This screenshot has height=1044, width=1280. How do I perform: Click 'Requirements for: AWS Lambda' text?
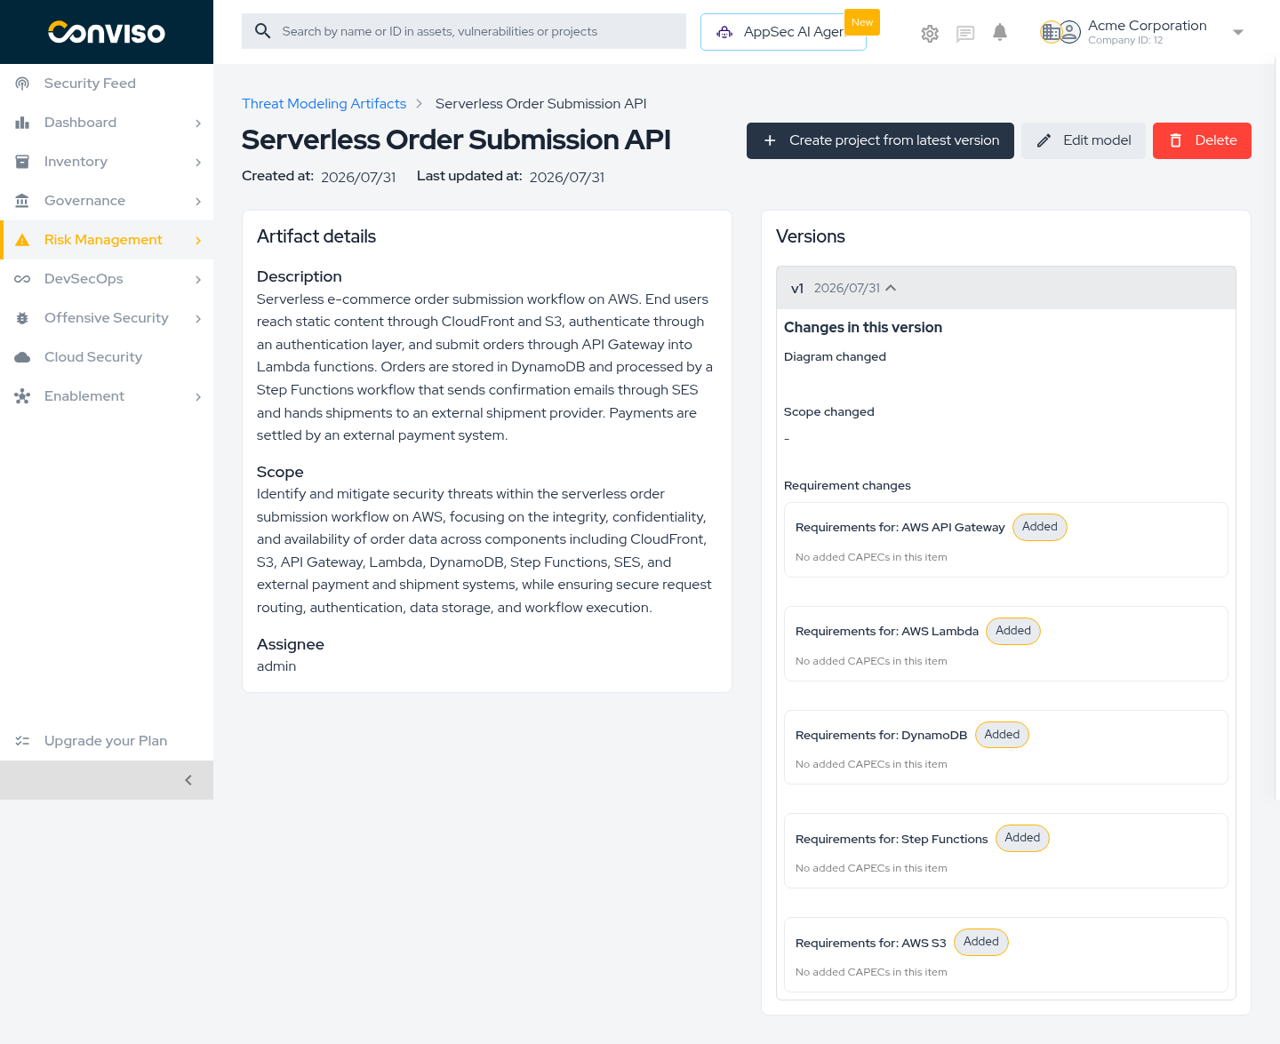coord(887,632)
